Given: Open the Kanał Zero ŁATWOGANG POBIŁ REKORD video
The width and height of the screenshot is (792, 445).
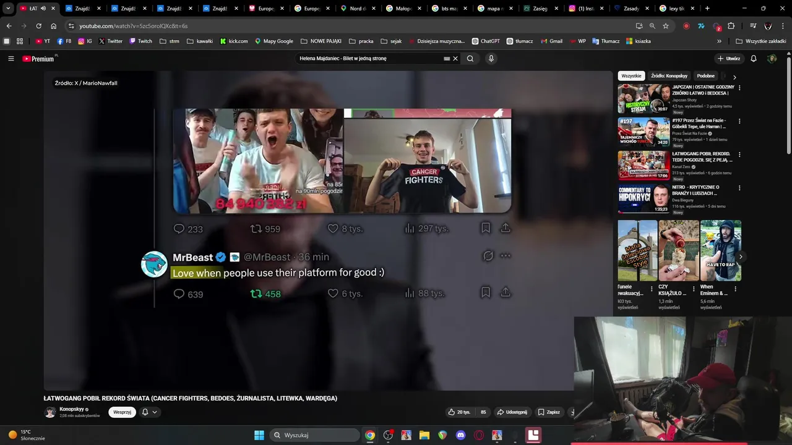Looking at the screenshot, I should tap(643, 165).
